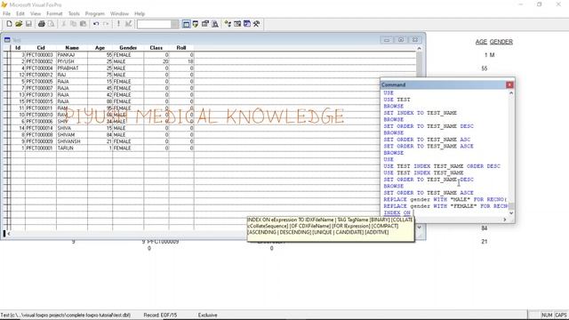Image resolution: width=569 pixels, height=320 pixels.
Task: Click the browse window vertical scroll up arrow
Action: [x=419, y=48]
